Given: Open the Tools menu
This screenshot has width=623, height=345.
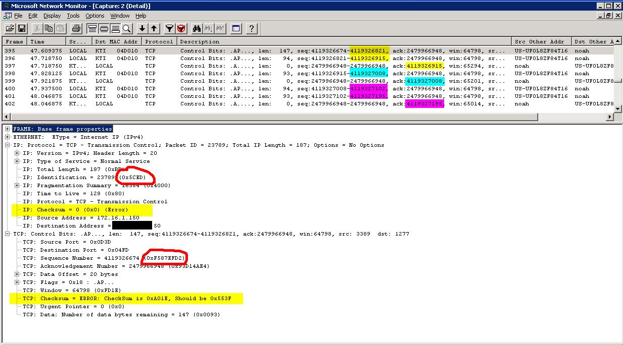Looking at the screenshot, I should [x=73, y=16].
